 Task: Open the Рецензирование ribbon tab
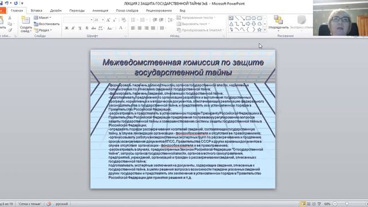159,10
